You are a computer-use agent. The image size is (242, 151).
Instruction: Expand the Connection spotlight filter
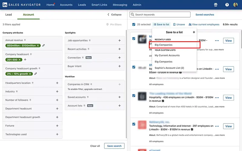coord(119,57)
